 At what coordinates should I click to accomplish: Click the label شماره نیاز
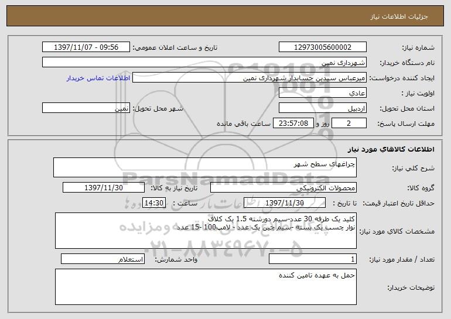(x=418, y=48)
